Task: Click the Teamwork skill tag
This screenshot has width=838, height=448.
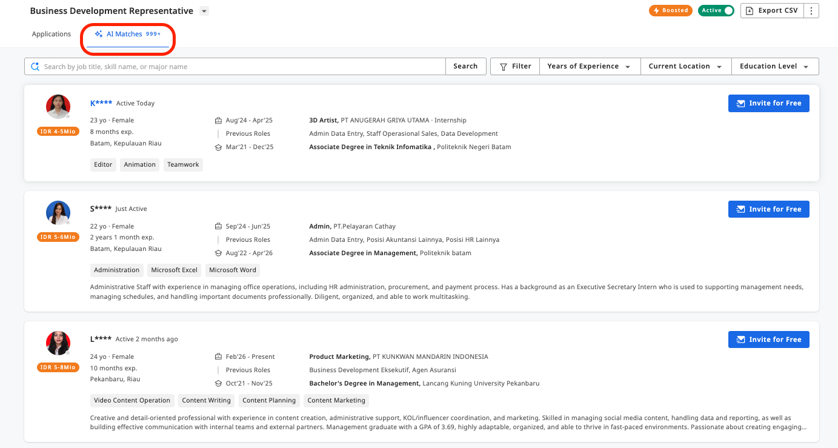Action: point(183,164)
